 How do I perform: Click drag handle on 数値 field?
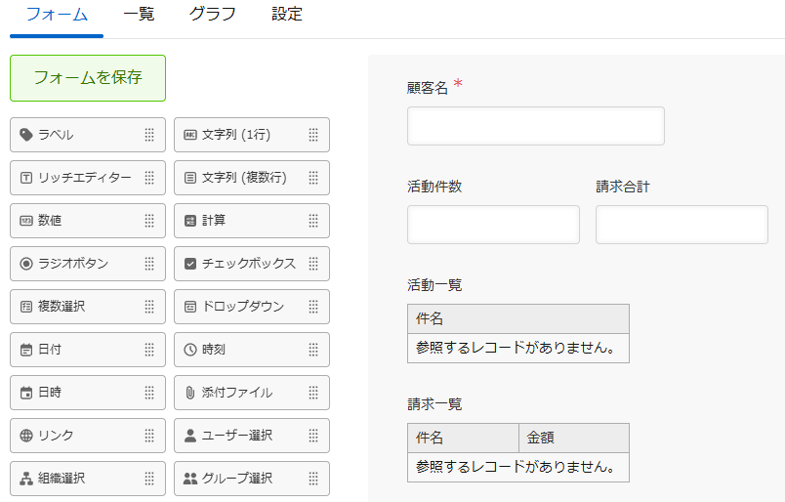[x=149, y=221]
